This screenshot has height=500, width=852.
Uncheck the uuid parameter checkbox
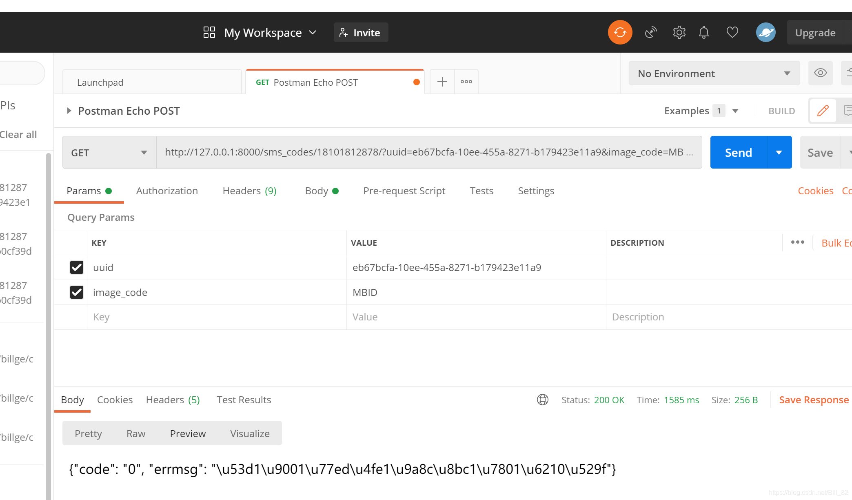[x=77, y=267]
